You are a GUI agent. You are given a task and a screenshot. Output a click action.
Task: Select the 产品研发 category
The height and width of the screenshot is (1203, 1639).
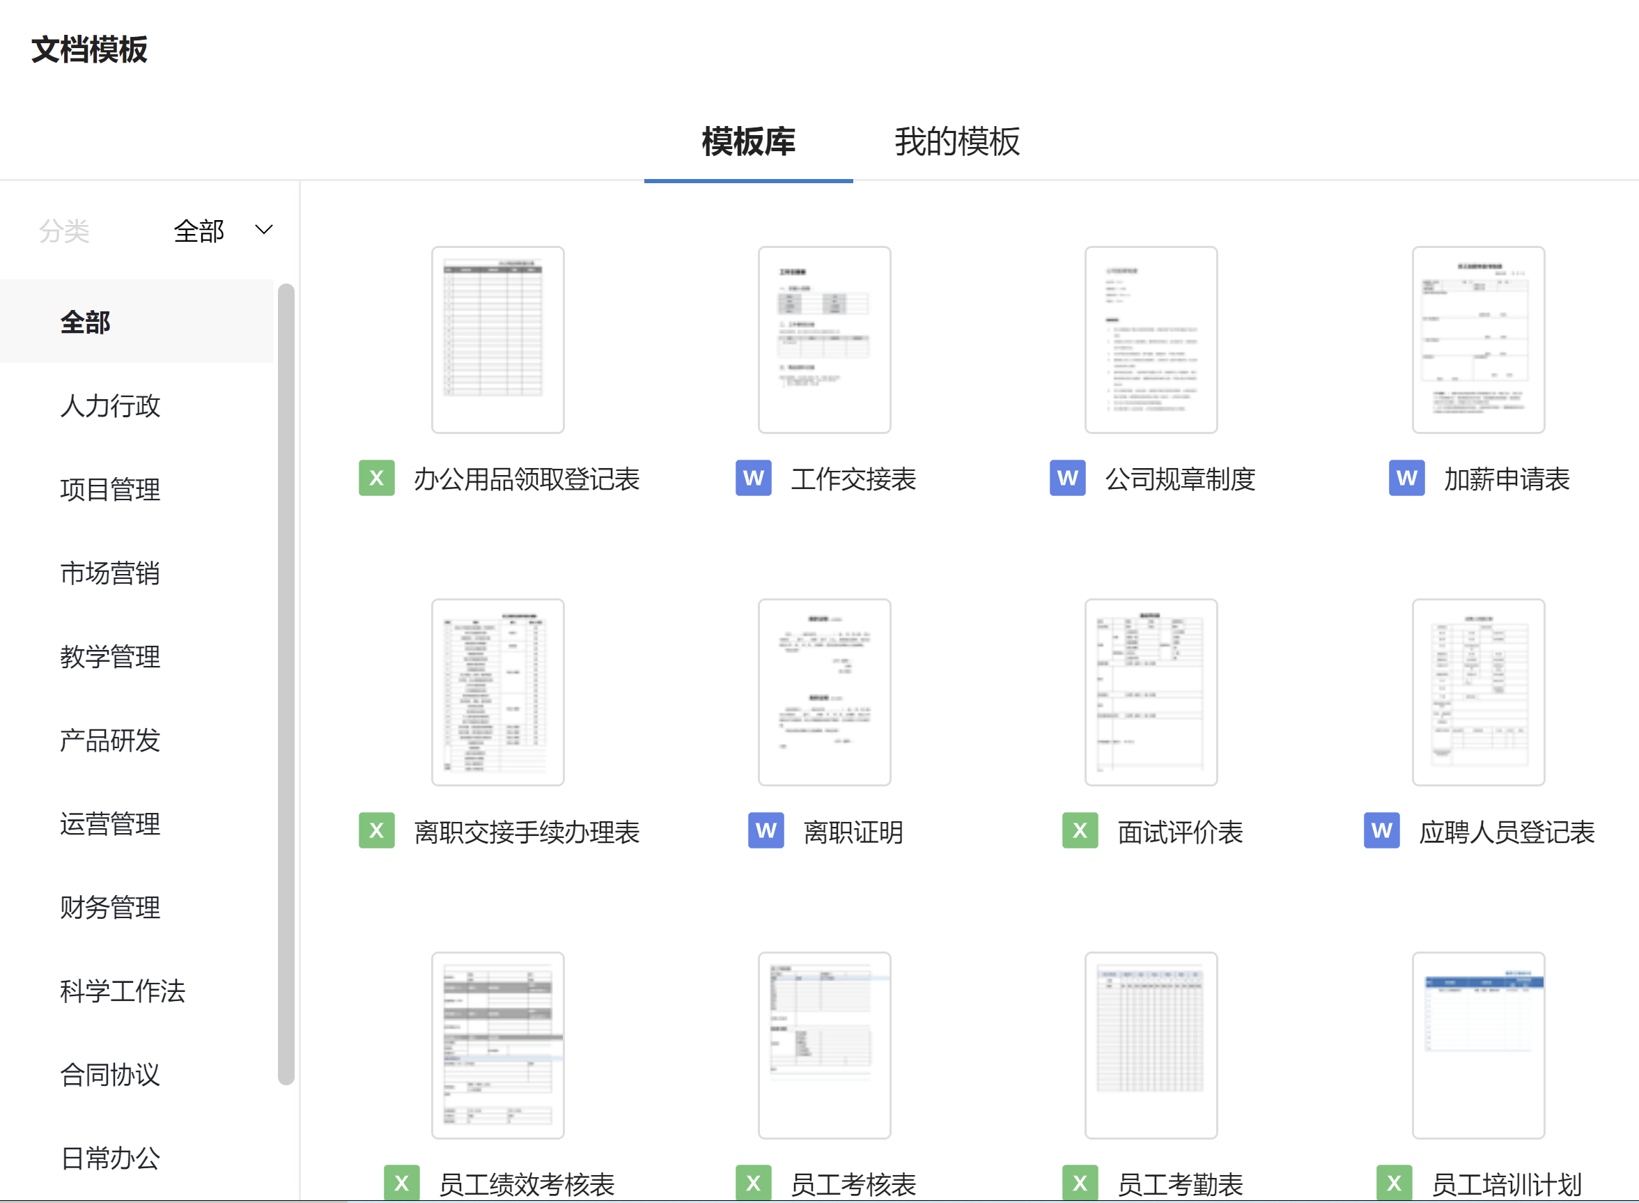point(137,740)
